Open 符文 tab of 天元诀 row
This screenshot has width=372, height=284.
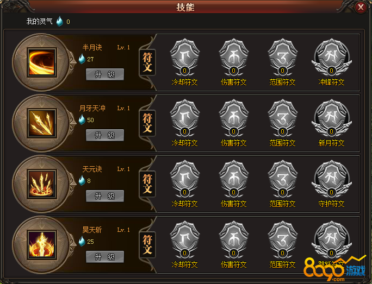[x=147, y=184]
